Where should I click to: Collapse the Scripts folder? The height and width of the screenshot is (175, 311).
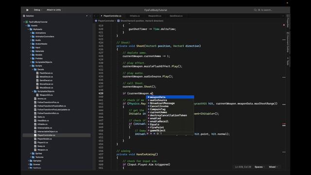click(30, 66)
